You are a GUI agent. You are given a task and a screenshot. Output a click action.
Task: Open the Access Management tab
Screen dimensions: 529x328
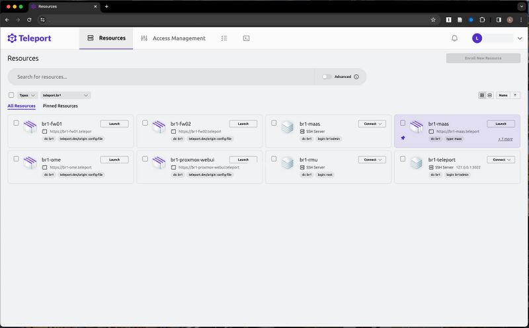tap(173, 38)
